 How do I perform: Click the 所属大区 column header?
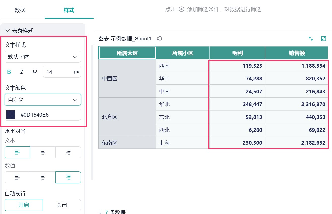coord(127,53)
